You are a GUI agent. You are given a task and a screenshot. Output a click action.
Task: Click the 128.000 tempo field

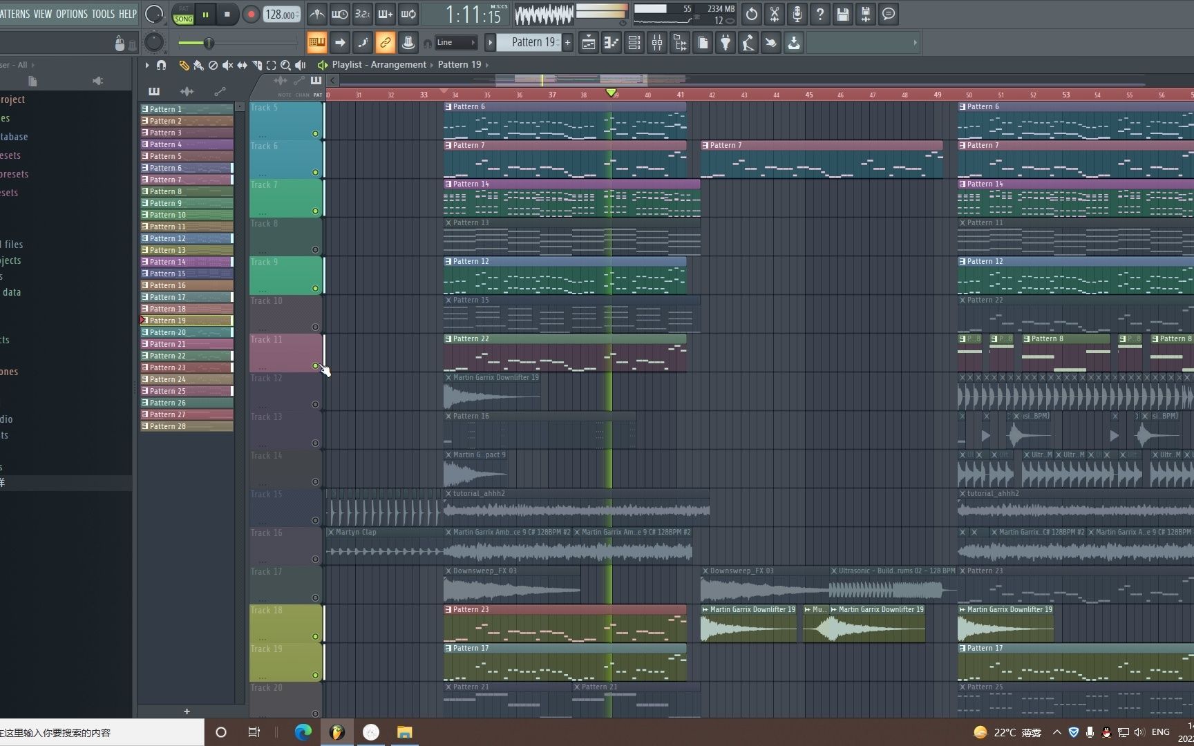tap(281, 15)
